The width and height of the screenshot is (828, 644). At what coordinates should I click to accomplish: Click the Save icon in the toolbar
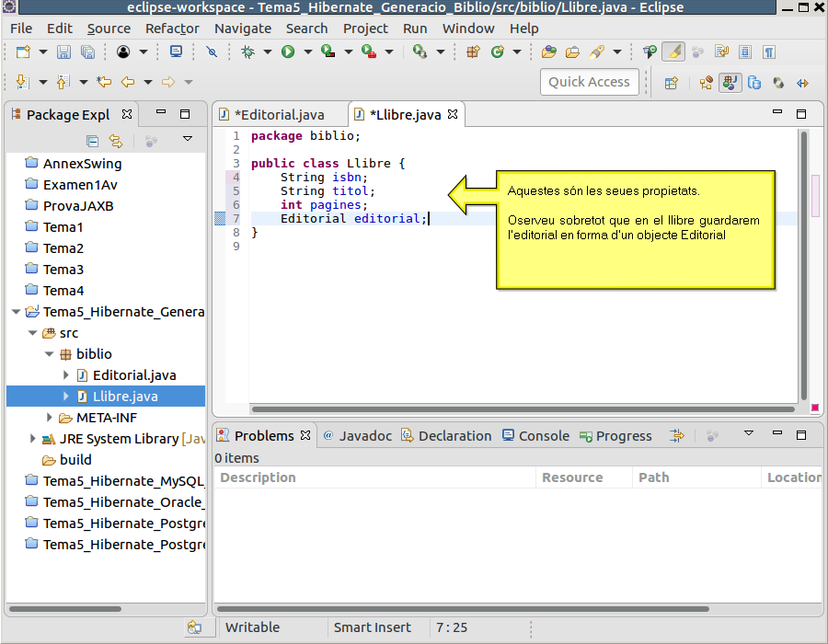64,52
